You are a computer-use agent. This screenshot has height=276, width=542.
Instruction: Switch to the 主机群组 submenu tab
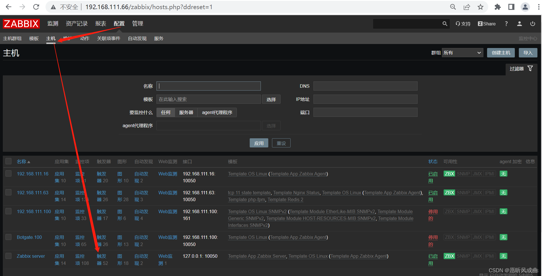[x=12, y=38]
